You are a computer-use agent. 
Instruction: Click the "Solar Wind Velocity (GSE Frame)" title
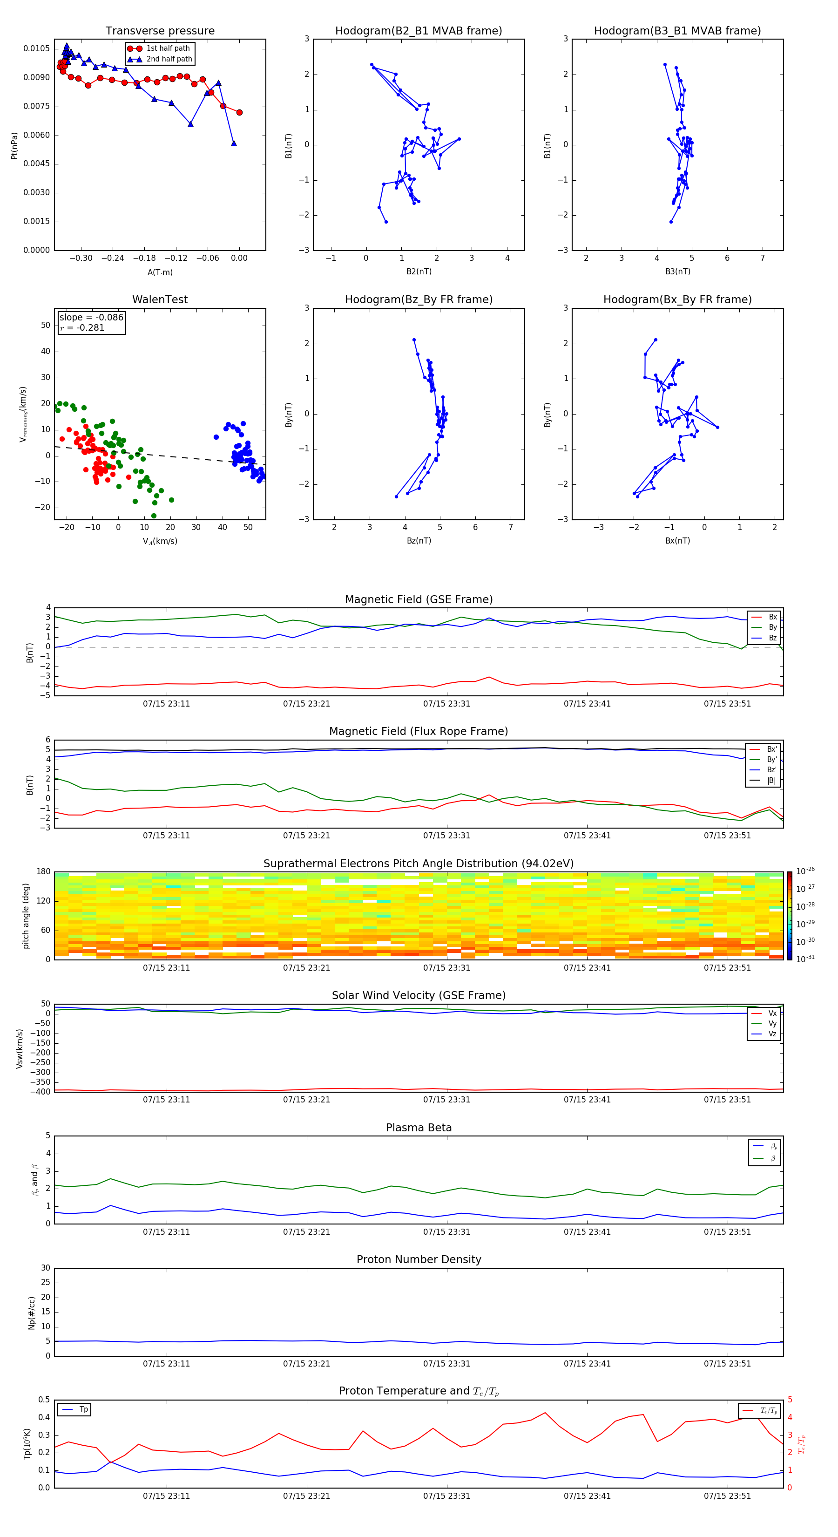pos(419,995)
